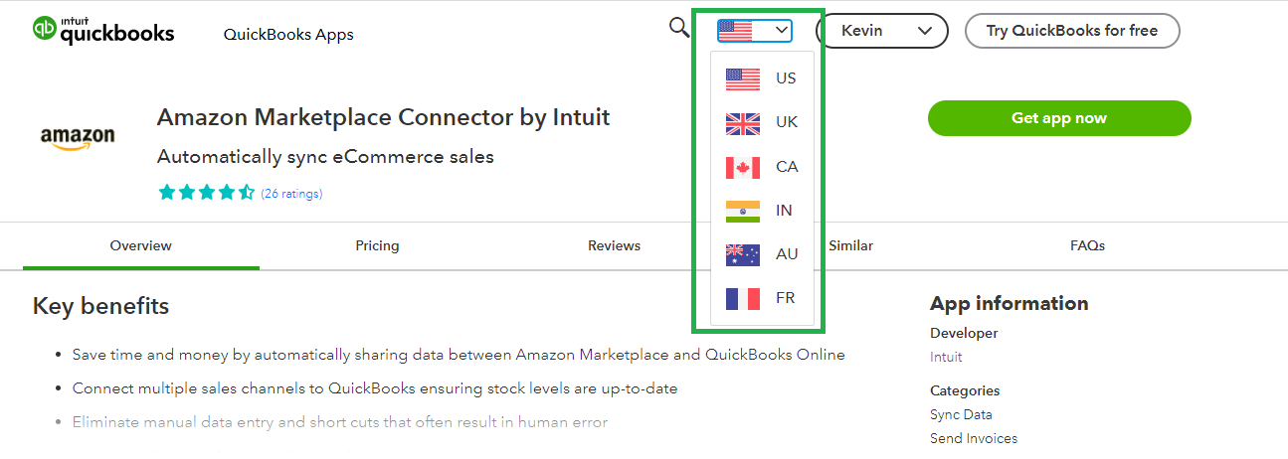Select the India flag option
The height and width of the screenshot is (459, 1288).
click(761, 210)
